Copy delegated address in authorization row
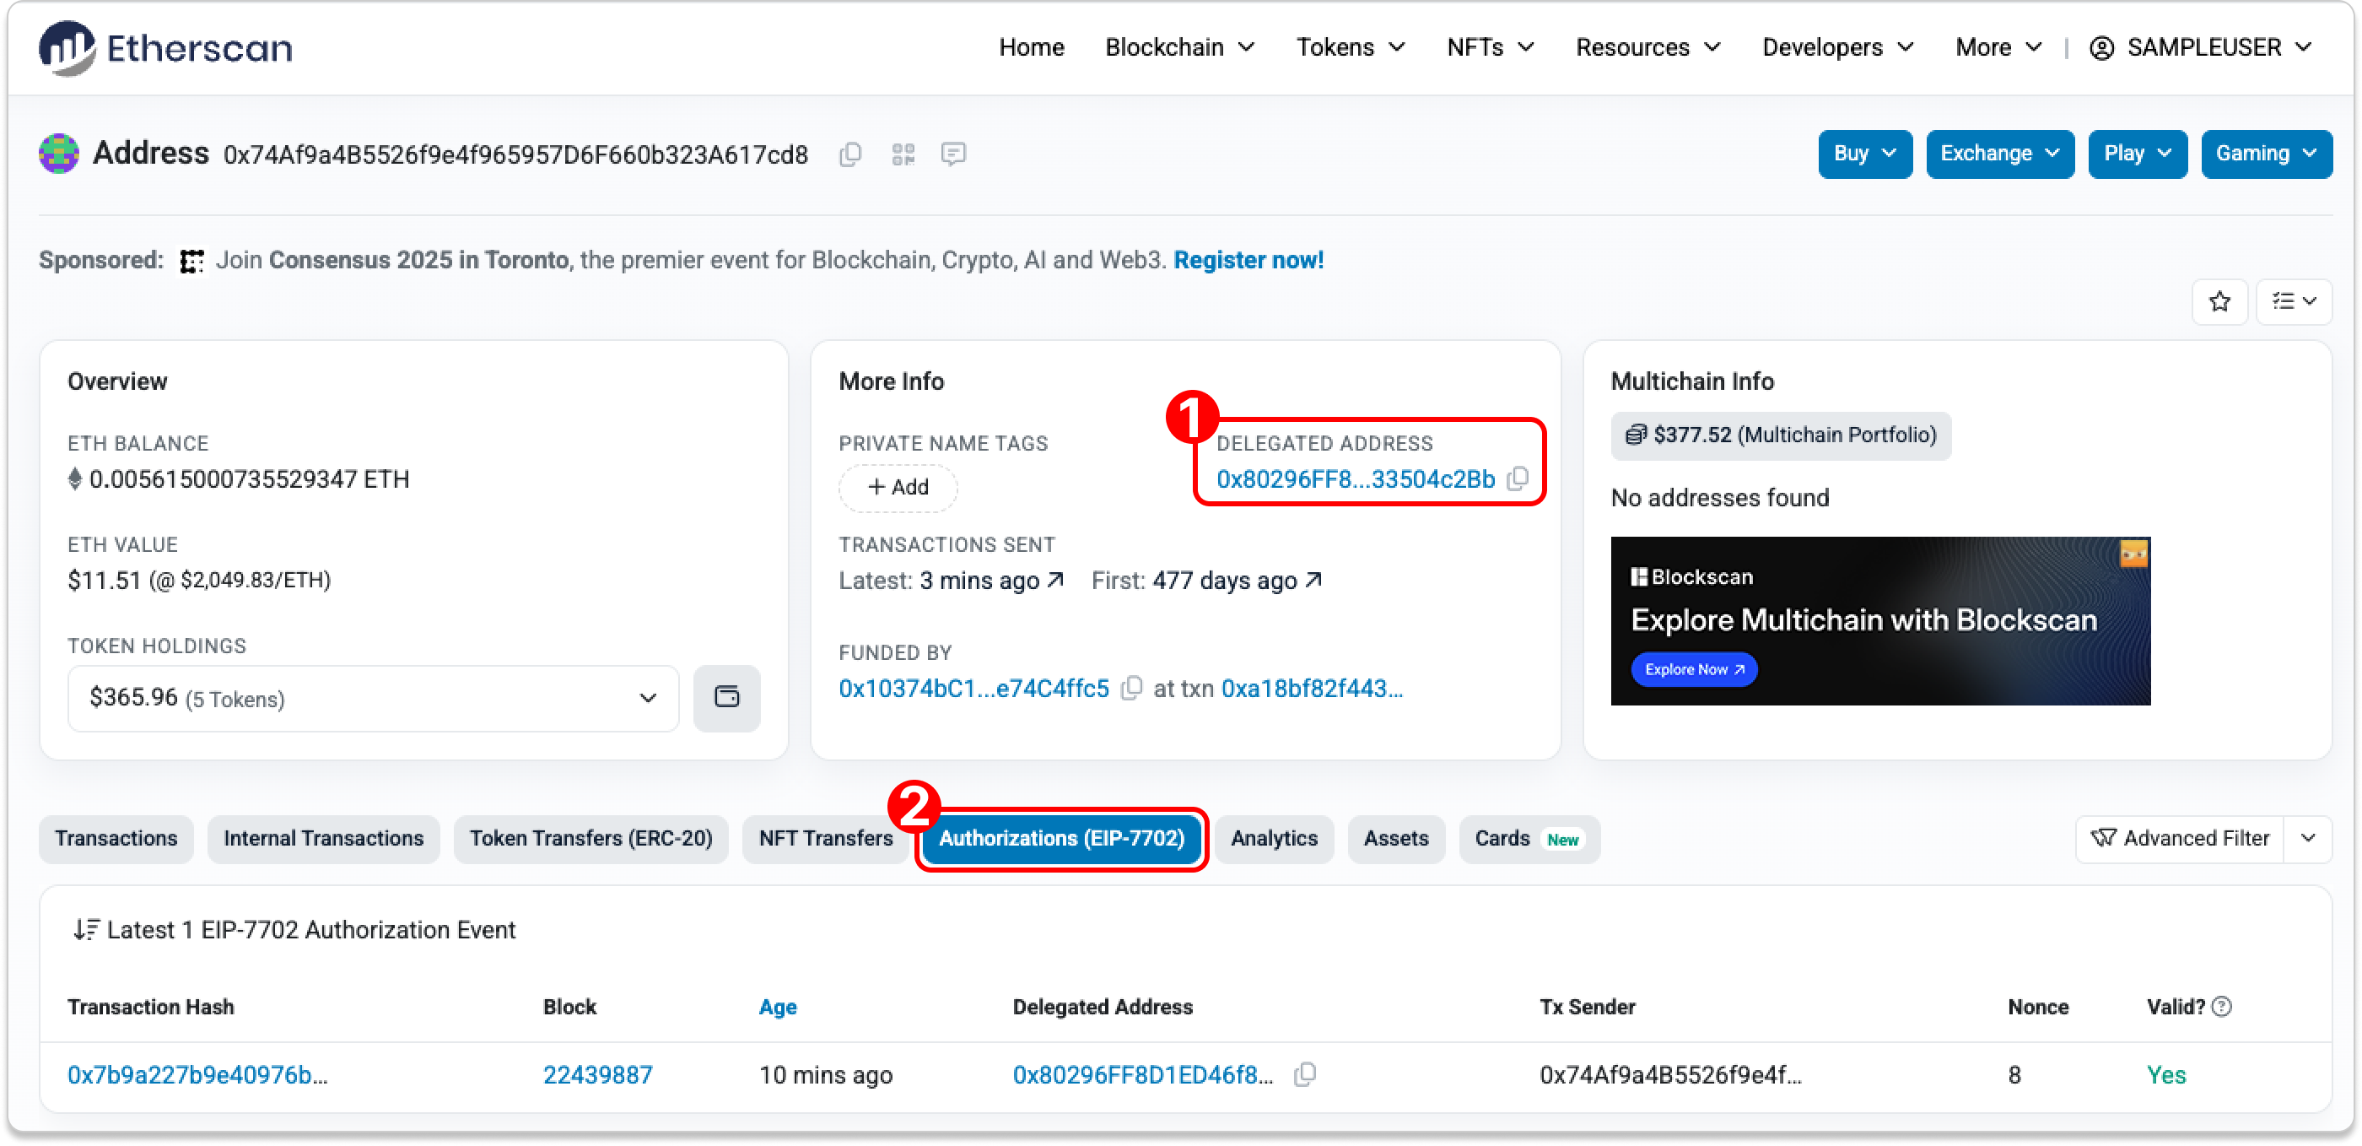Viewport: 2362px width, 1146px height. (1304, 1074)
